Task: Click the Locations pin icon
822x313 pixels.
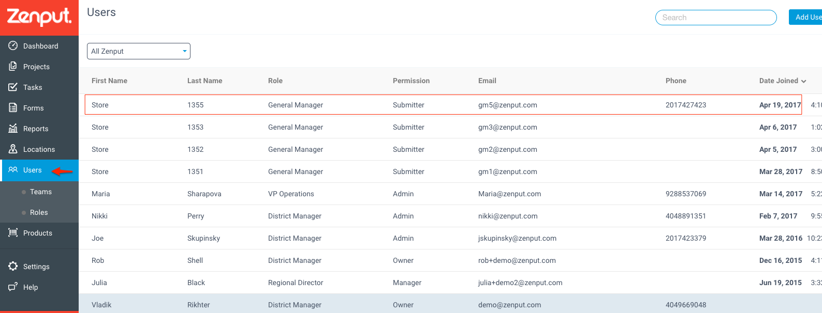Action: [13, 149]
